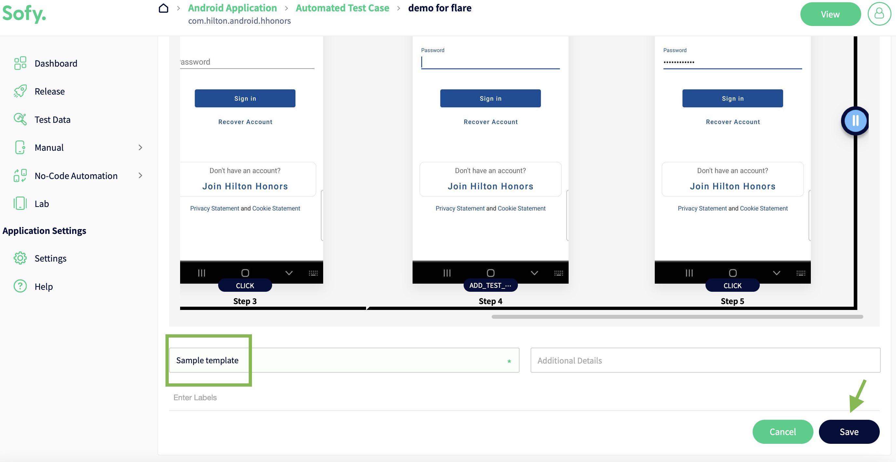Tap down chevron nav icon in Step 3 screenshot

click(289, 273)
